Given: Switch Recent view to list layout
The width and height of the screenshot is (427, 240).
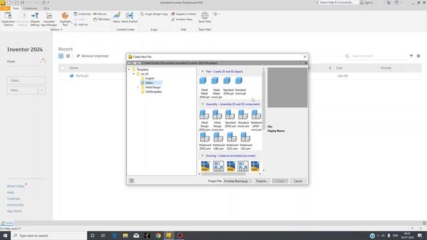Looking at the screenshot, I should (61, 56).
